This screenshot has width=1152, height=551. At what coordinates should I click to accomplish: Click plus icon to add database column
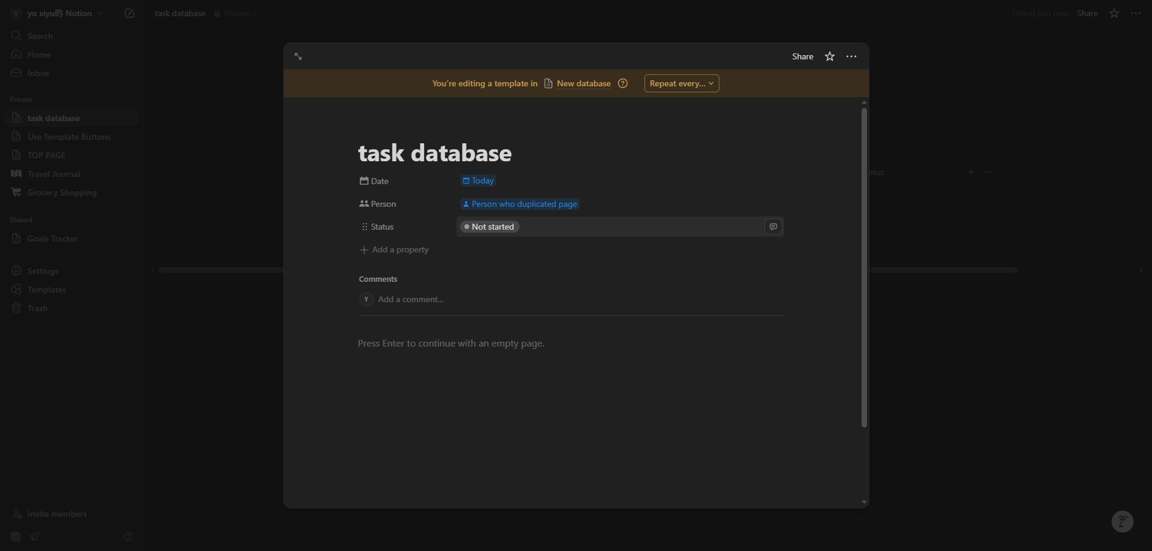point(971,172)
